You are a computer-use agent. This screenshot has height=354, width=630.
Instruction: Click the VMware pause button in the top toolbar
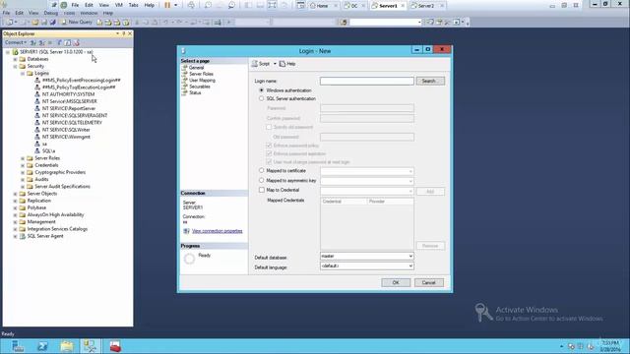[167, 5]
